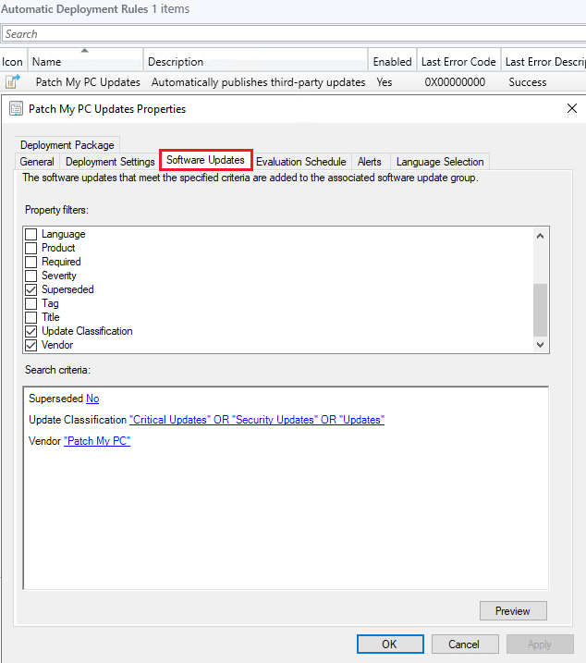Viewport: 586px width, 663px height.
Task: Check the Tag property filter
Action: pyautogui.click(x=31, y=303)
